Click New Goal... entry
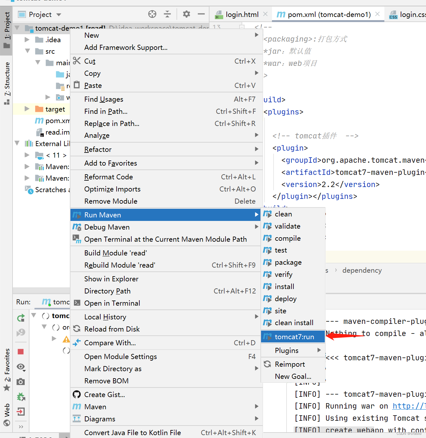Viewport: 426px width, 438px height. pos(293,376)
